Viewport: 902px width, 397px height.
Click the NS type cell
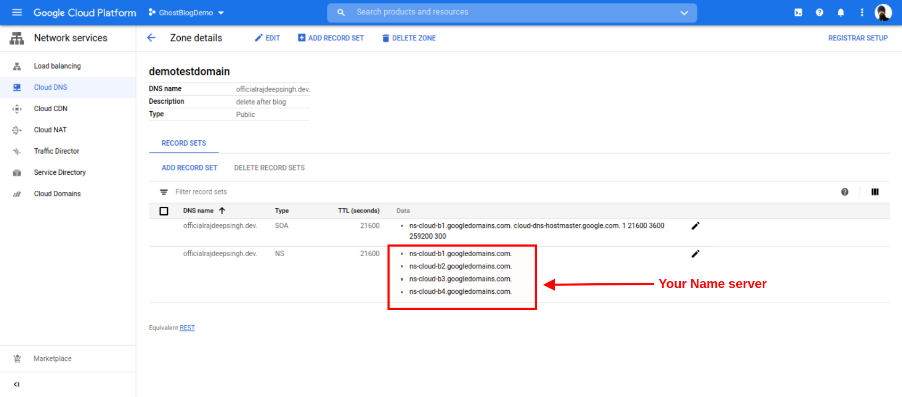(280, 254)
